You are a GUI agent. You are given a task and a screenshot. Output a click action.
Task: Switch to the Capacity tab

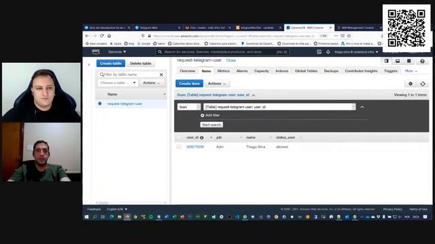262,71
